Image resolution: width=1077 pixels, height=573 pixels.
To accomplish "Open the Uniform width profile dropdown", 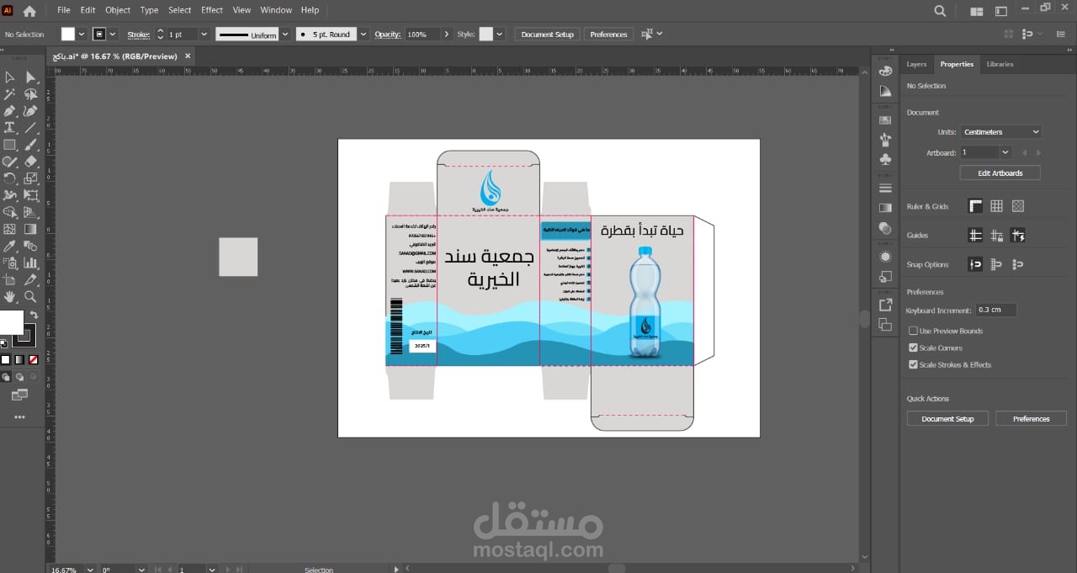I will click(x=285, y=34).
